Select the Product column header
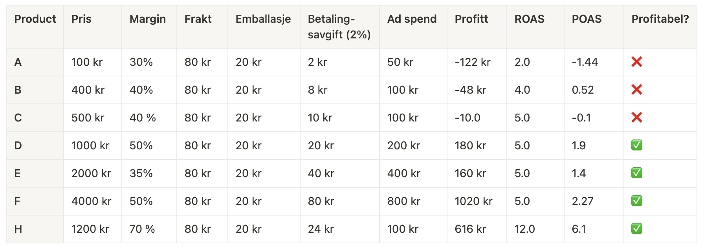Image resolution: width=704 pixels, height=250 pixels. (35, 27)
